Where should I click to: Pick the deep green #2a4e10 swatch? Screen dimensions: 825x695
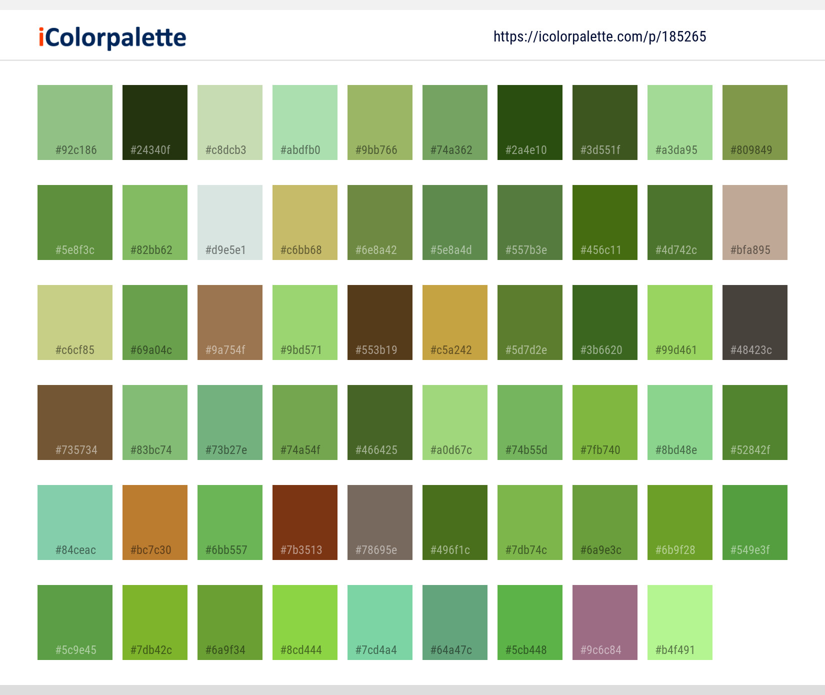point(530,122)
